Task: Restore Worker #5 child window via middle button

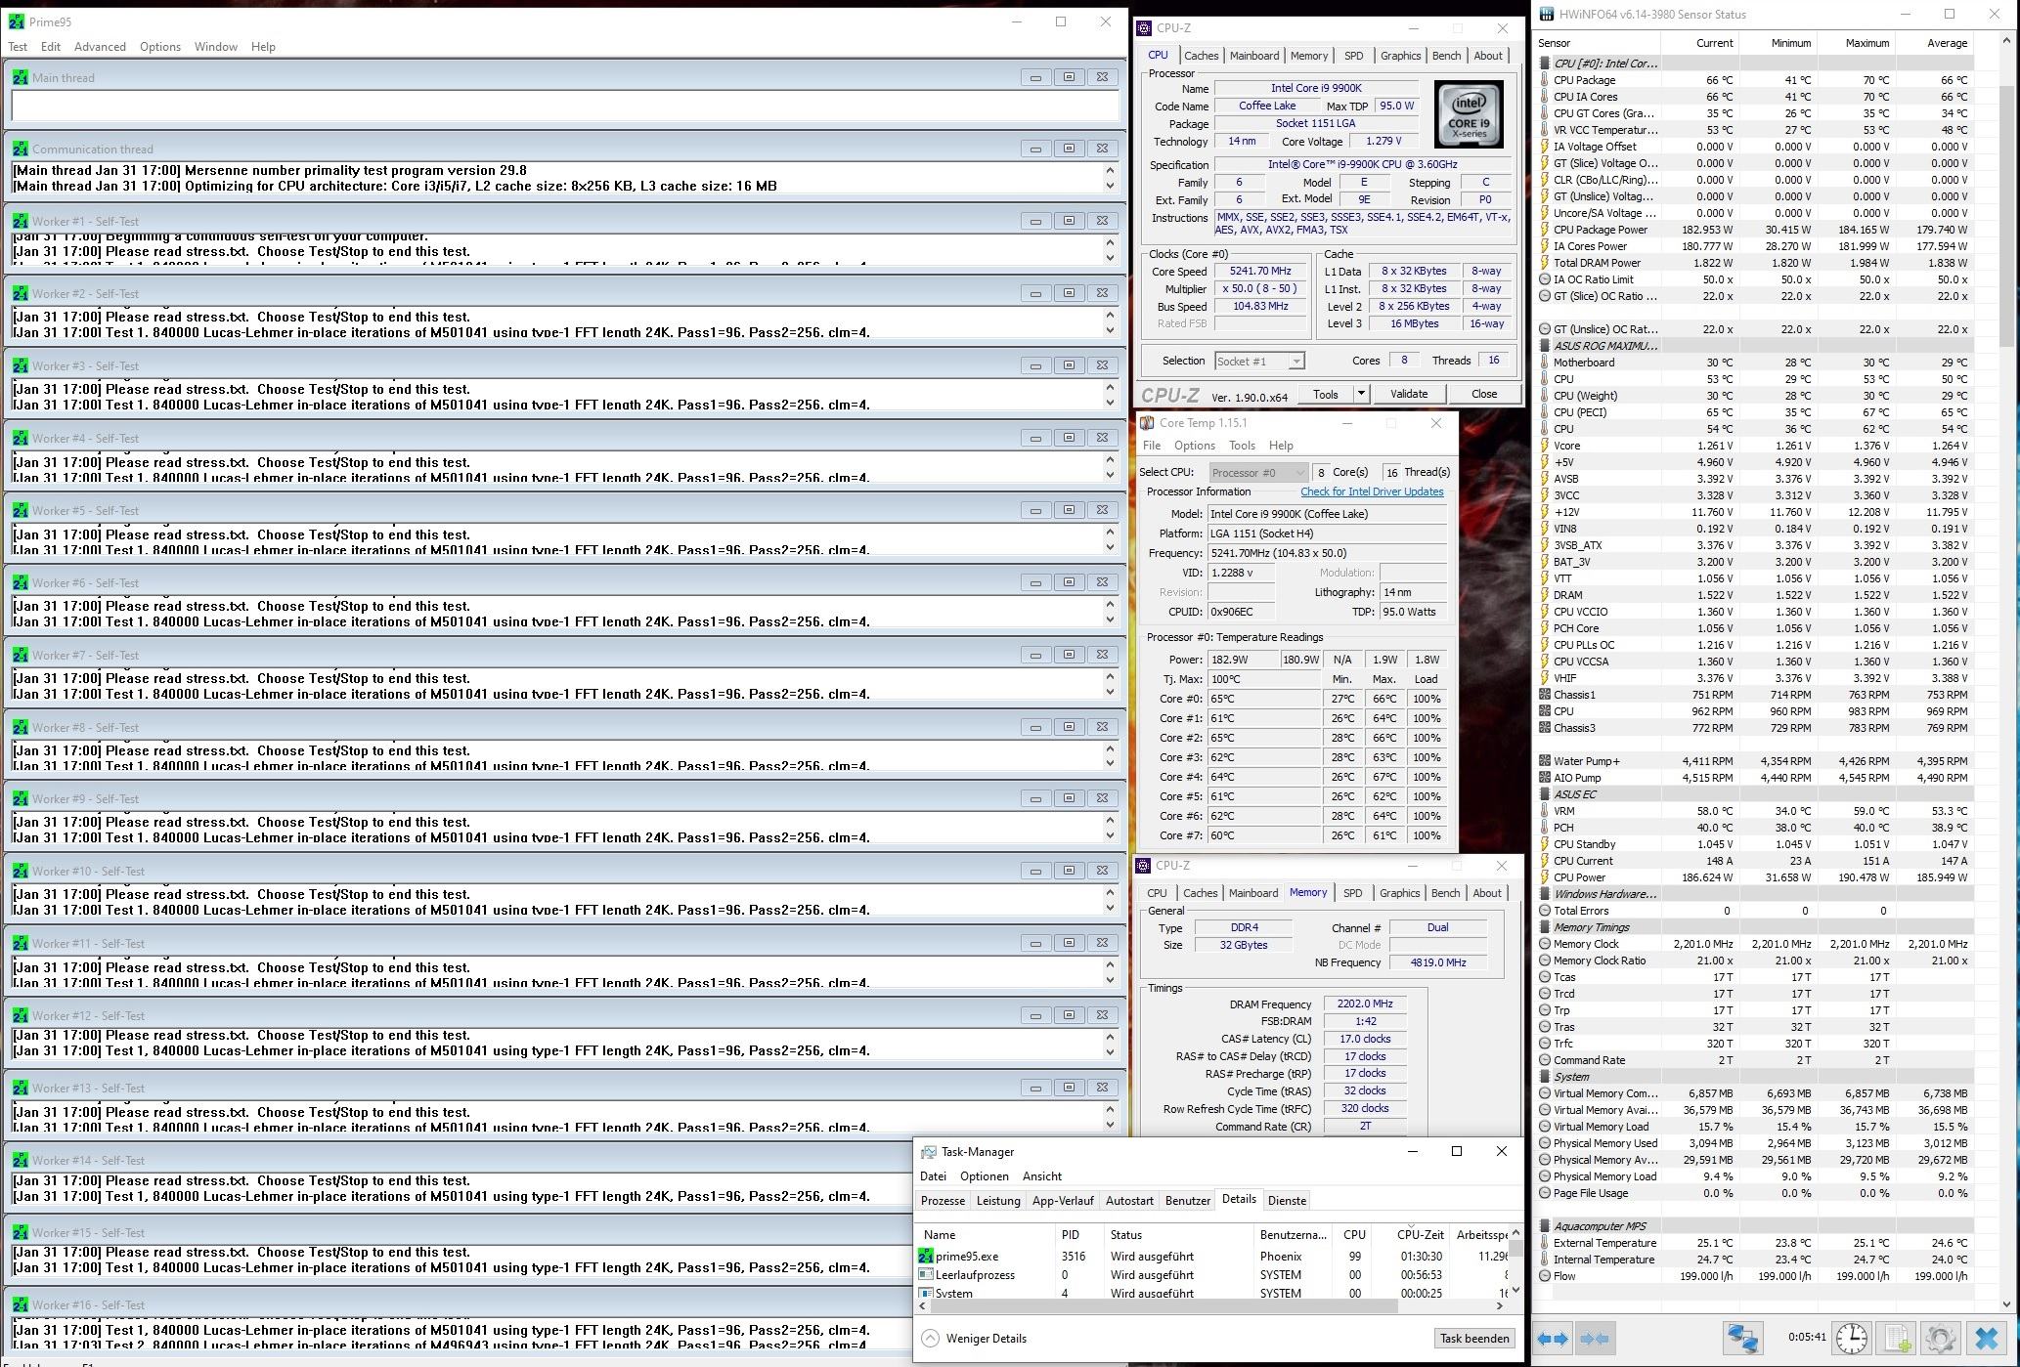Action: [x=1069, y=510]
